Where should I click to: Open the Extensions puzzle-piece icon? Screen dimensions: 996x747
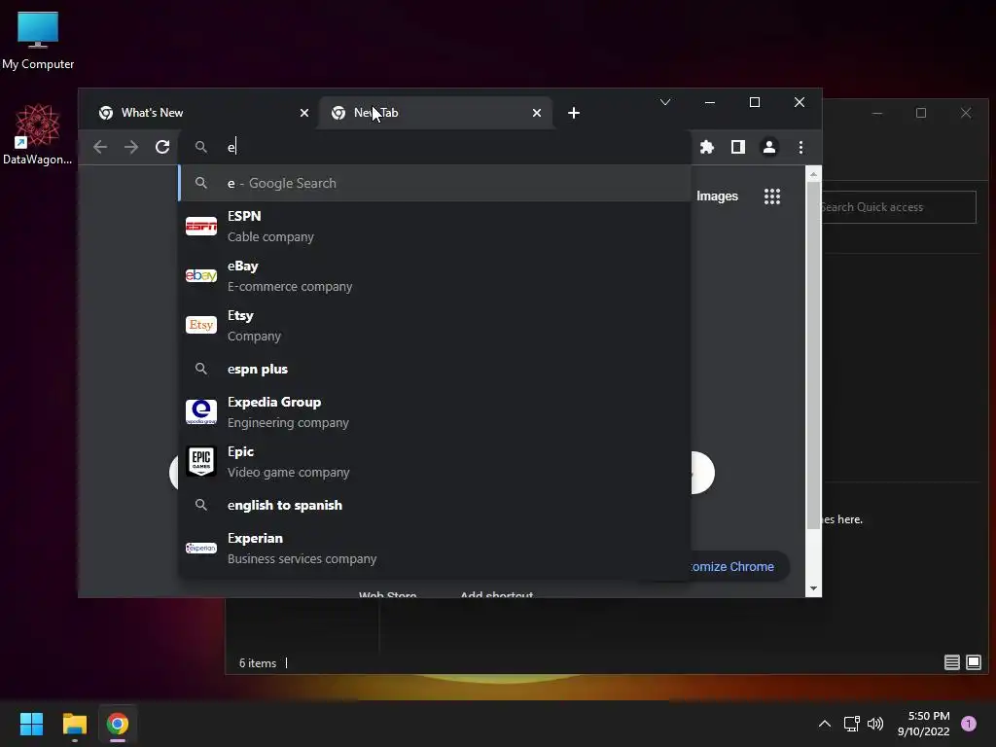tap(707, 148)
